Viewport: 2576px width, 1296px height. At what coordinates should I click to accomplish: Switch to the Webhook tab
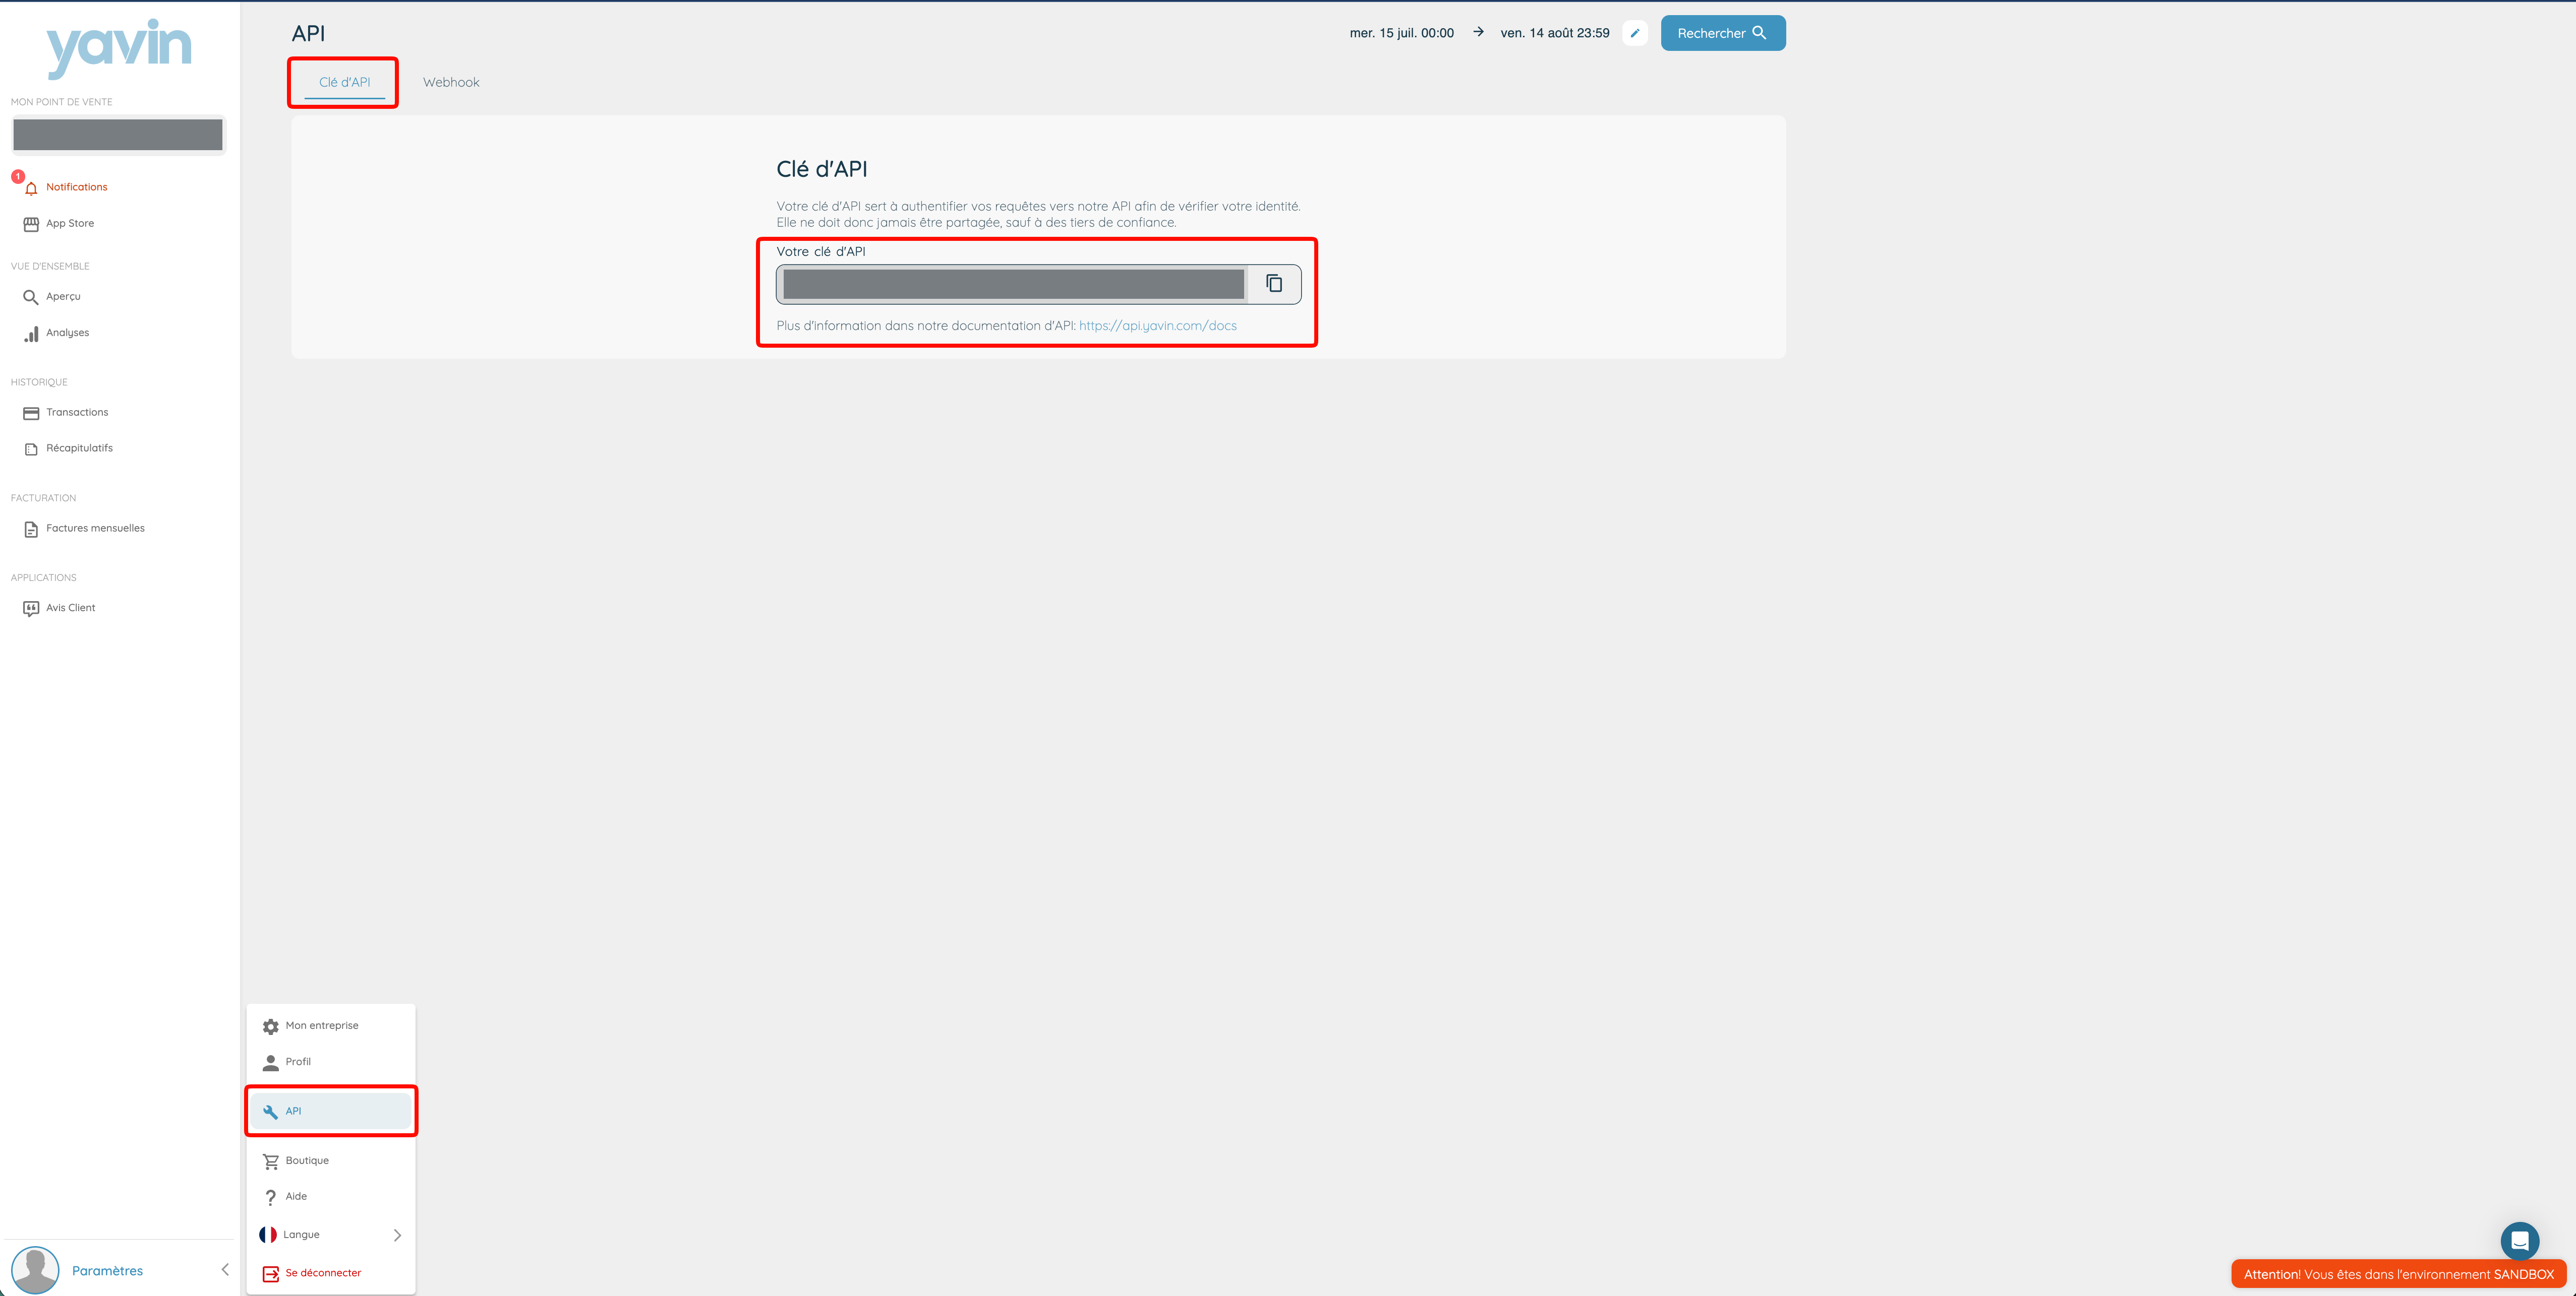451,83
